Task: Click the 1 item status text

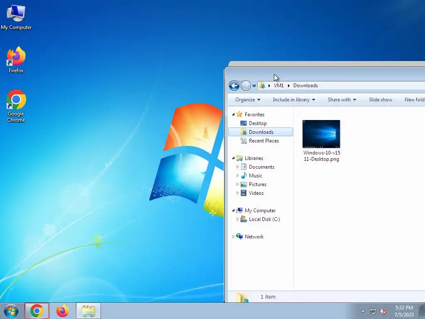Action: tap(268, 297)
